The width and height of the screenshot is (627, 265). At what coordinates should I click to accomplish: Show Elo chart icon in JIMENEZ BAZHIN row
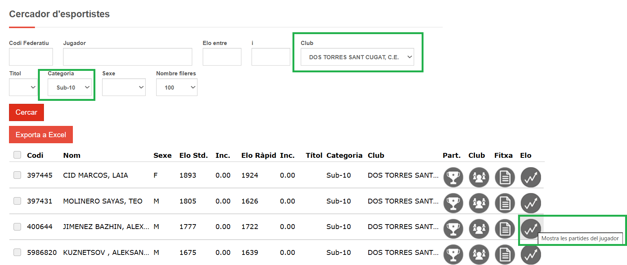coord(531,229)
